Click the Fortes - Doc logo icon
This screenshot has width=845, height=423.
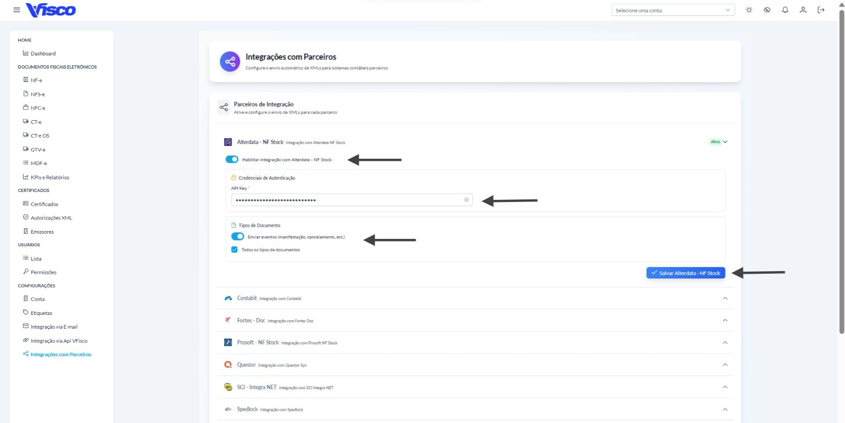tap(228, 320)
